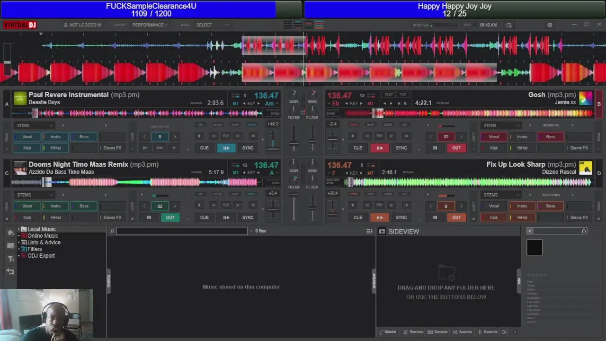This screenshot has height=341, width=606.
Task: Toggle LOCK on Dooms Night deck
Action: pyautogui.click(x=217, y=194)
